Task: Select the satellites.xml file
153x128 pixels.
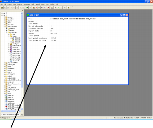Action: click(11, 103)
